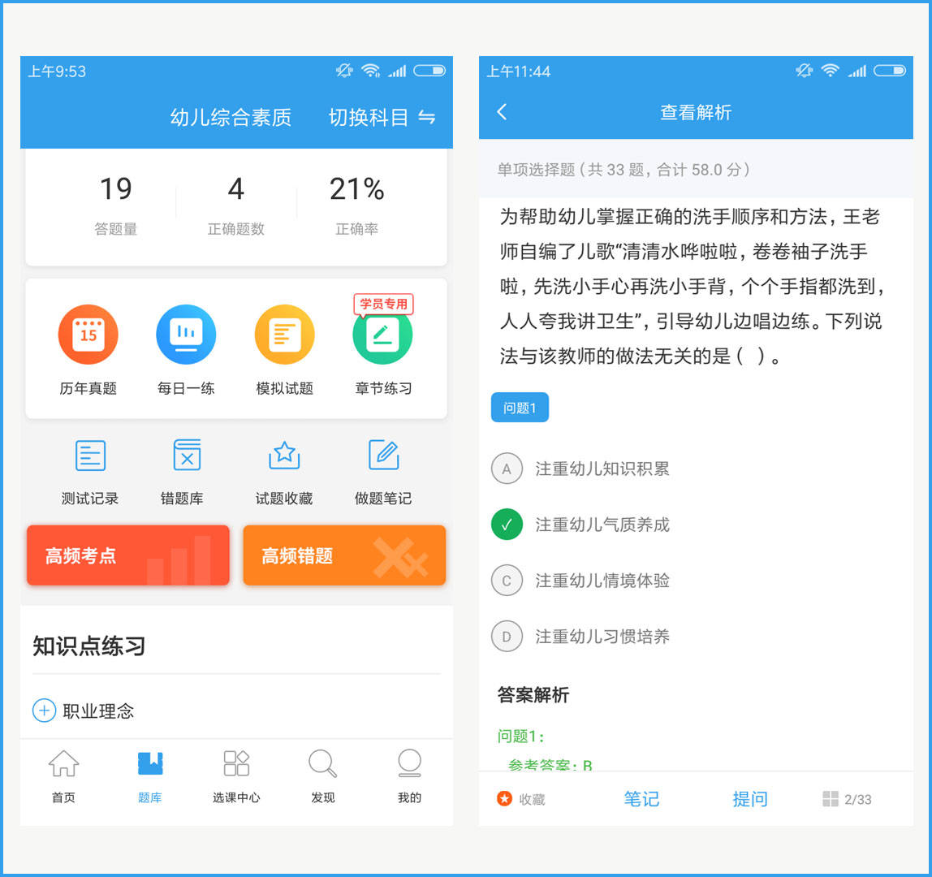Tap the 收藏 favorite label
This screenshot has width=932, height=877.
(x=532, y=799)
